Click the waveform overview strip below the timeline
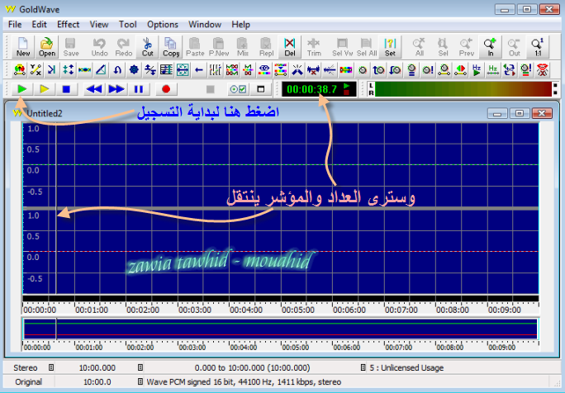This screenshot has width=565, height=393. click(x=281, y=329)
